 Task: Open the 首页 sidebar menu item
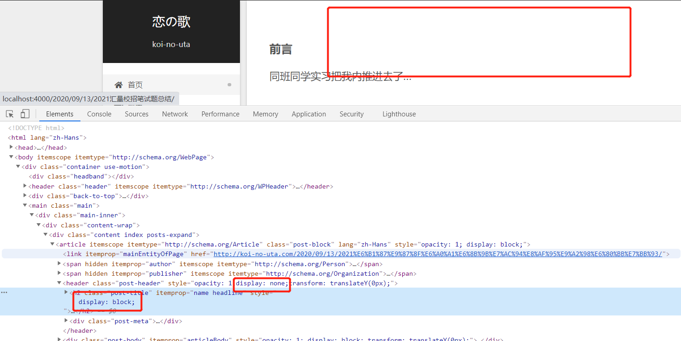tap(171, 84)
